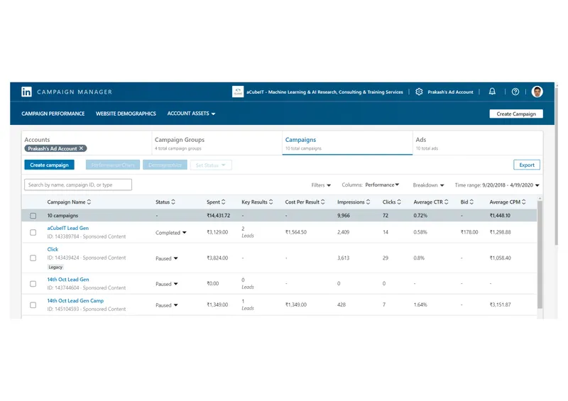
Task: Open the Breakdown dropdown
Action: (x=428, y=185)
